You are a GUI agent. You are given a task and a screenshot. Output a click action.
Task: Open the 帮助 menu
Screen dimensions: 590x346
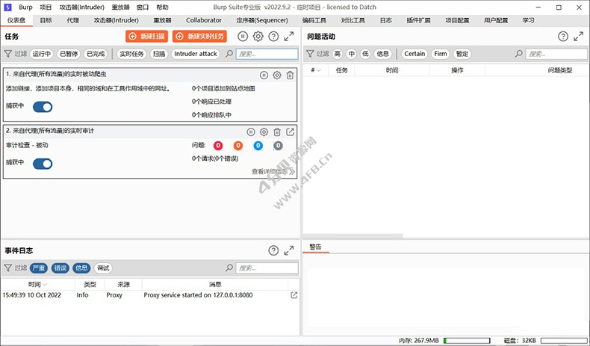pyautogui.click(x=162, y=6)
